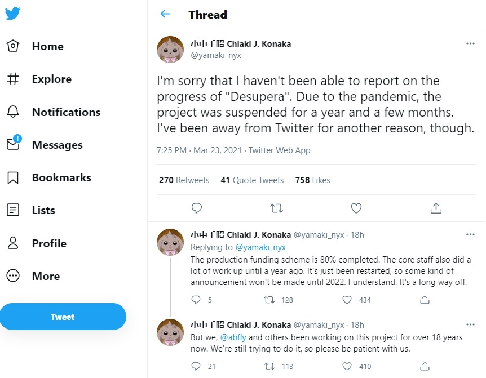The height and width of the screenshot is (378, 486).
Task: View the 41 Quote Tweets
Action: [252, 180]
